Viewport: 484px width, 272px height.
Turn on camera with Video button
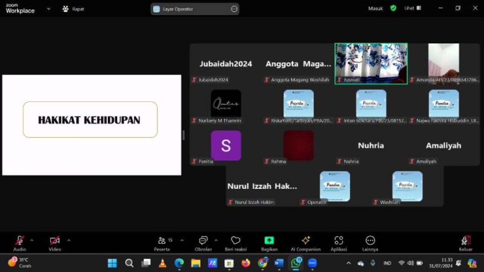point(55,243)
